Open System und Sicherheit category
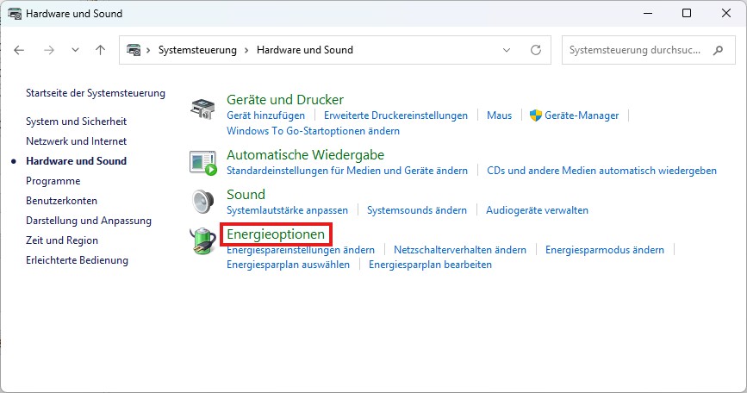747x393 pixels. point(76,122)
